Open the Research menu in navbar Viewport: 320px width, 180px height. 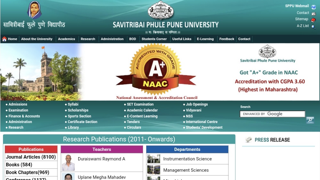coord(88,39)
